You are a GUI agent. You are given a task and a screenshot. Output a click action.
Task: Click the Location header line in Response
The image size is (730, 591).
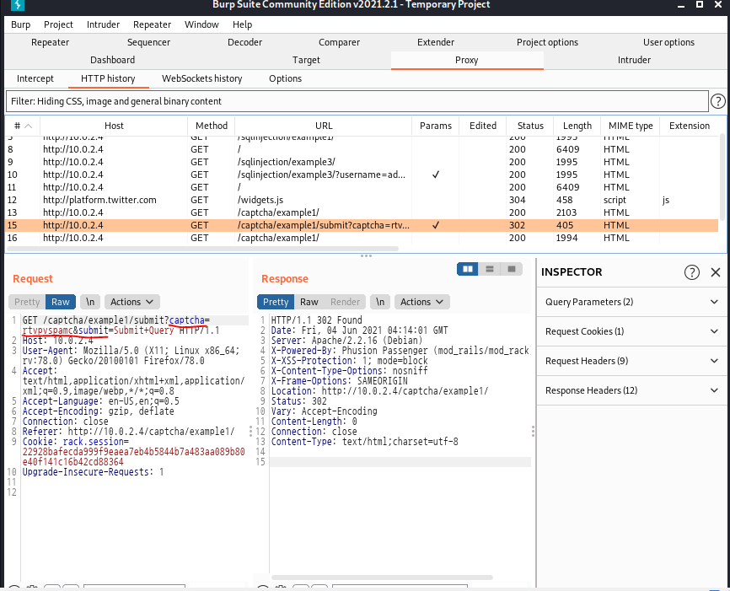pos(379,390)
